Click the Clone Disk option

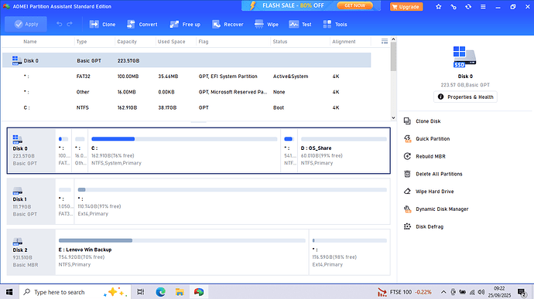(x=423, y=121)
